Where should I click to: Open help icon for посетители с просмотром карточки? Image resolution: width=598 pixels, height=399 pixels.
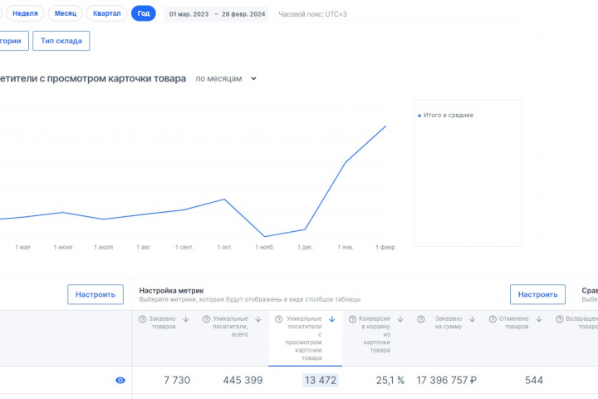point(279,319)
